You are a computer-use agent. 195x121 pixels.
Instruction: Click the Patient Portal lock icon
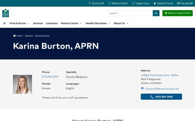tap(155, 3)
